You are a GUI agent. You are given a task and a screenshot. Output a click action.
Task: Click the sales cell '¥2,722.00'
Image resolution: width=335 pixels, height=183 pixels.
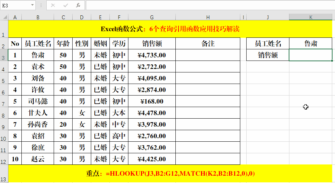(152, 67)
